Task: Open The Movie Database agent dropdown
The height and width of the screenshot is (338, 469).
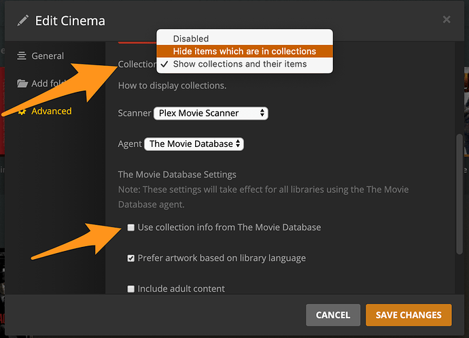Action: click(194, 143)
